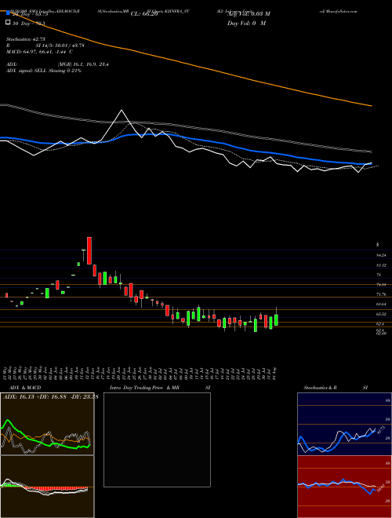This screenshot has height=518, width=392.
Task: Click the 'Intra Day Trading Price & MRSI' title
Action: click(x=160, y=388)
